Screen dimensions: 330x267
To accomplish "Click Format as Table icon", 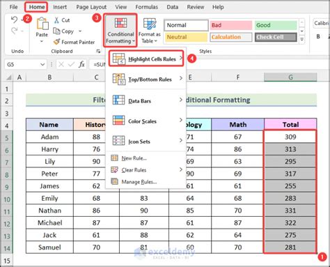I will (x=150, y=24).
